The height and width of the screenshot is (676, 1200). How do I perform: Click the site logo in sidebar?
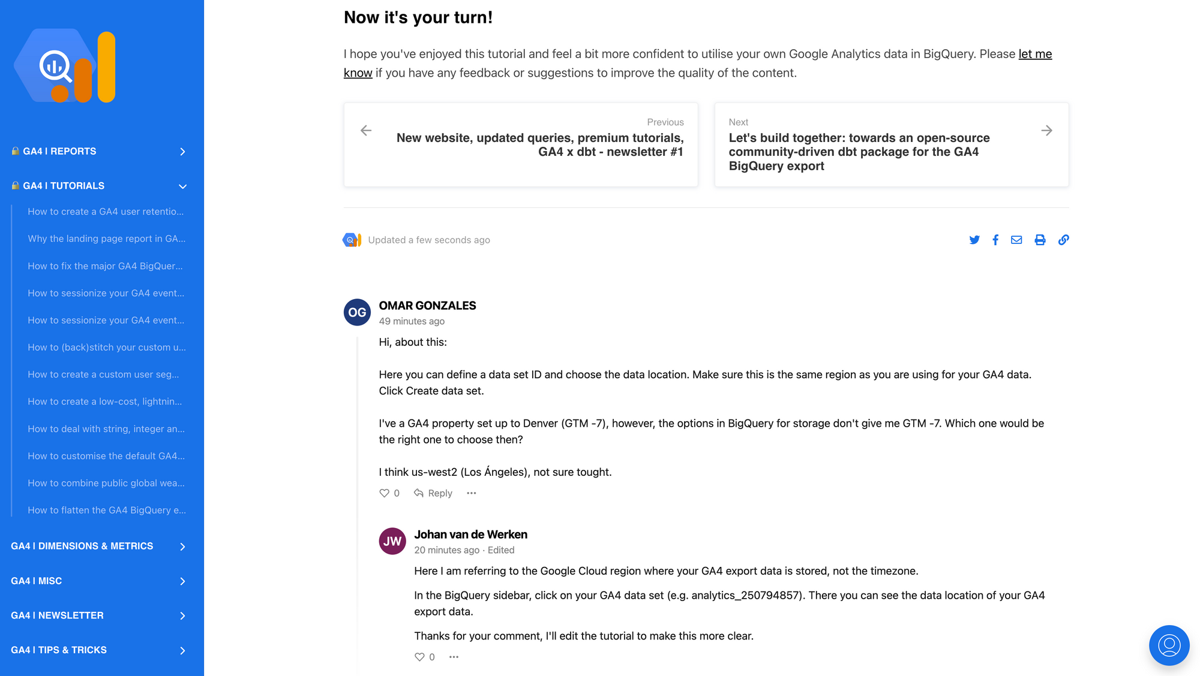tap(65, 66)
